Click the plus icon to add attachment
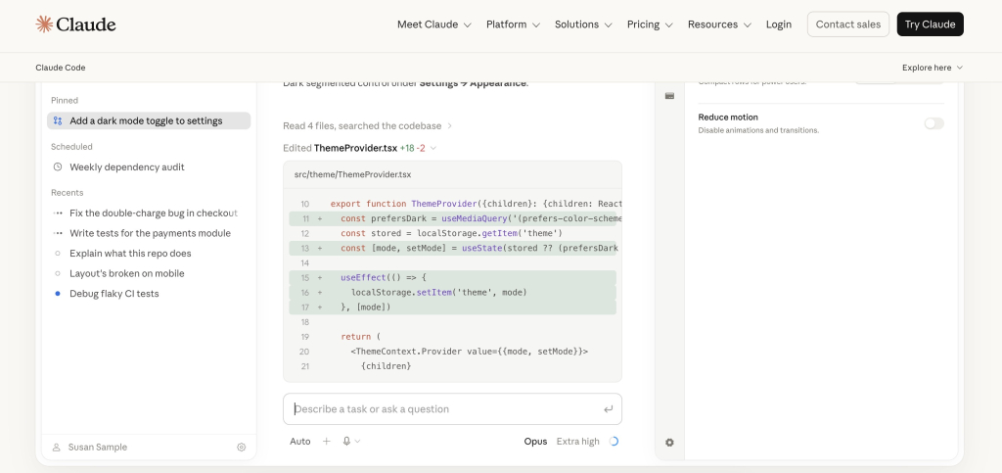1002x473 pixels. [x=327, y=442]
